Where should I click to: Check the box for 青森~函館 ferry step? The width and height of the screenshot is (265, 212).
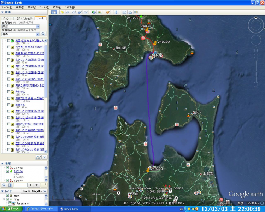(8, 98)
